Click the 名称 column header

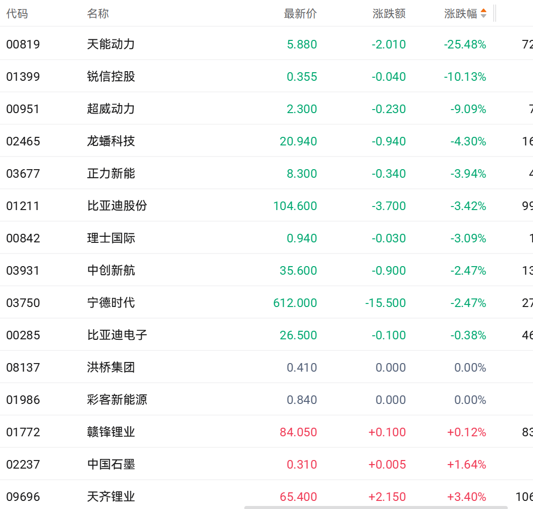[x=98, y=14]
